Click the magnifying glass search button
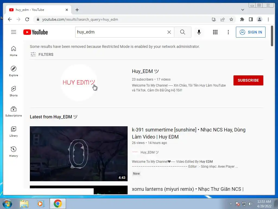This screenshot has height=209, width=278. coord(183,32)
